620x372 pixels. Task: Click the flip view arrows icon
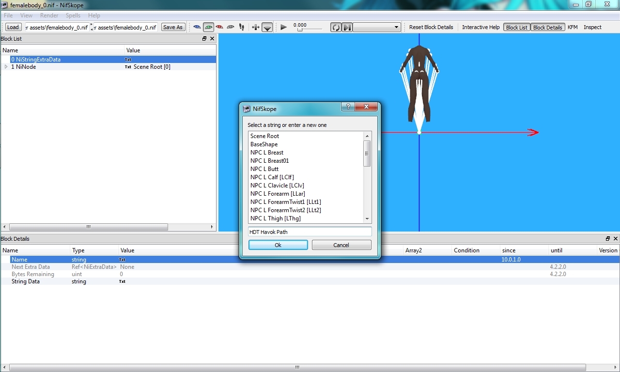click(256, 27)
